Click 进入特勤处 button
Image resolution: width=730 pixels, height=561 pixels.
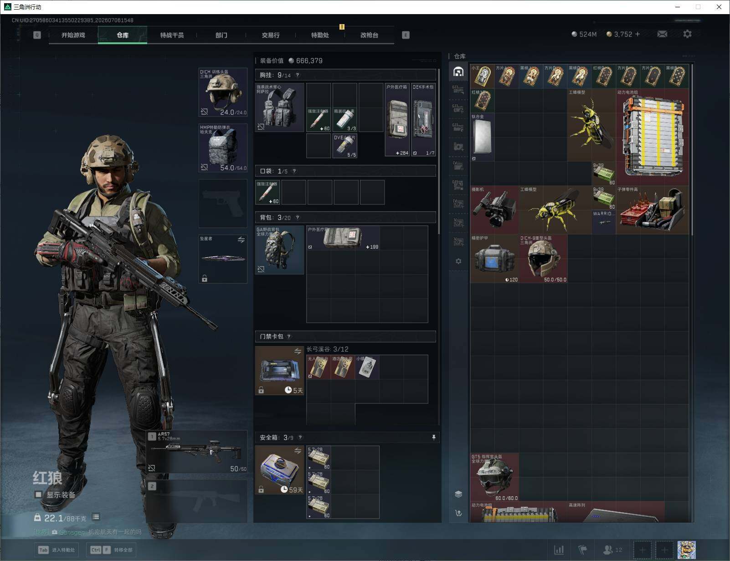[x=56, y=550]
